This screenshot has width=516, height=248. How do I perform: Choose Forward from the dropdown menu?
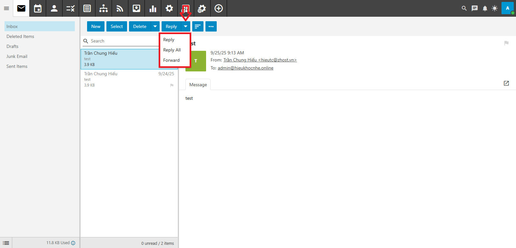coord(174,60)
